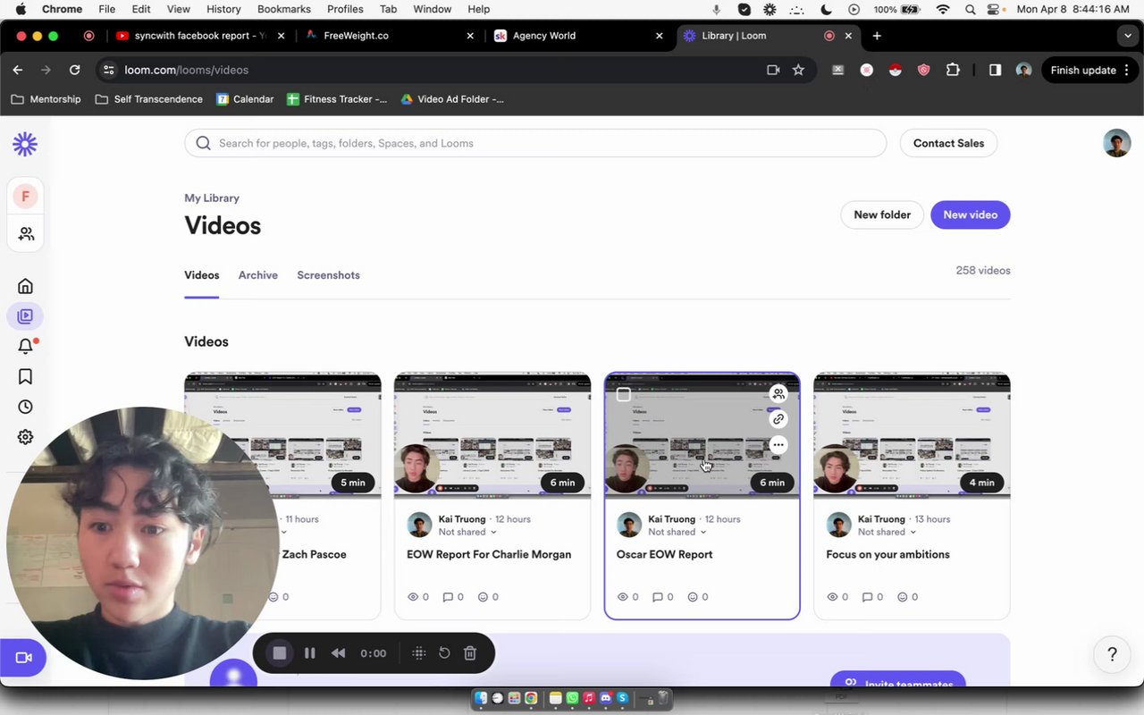Screen dimensions: 1144x715
Task: Select the checkbox on Oscar EOW Report video
Action: [x=624, y=394]
